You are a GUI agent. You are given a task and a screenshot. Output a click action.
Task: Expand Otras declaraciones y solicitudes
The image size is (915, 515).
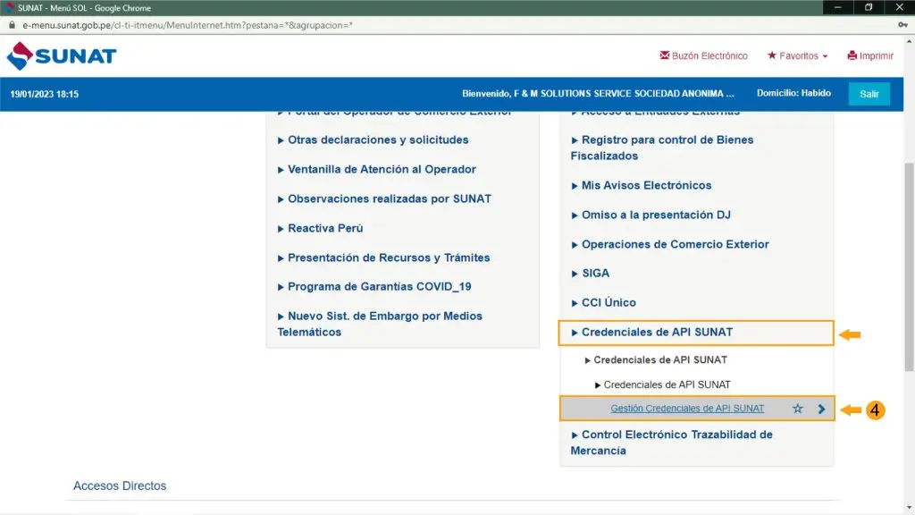pos(373,140)
